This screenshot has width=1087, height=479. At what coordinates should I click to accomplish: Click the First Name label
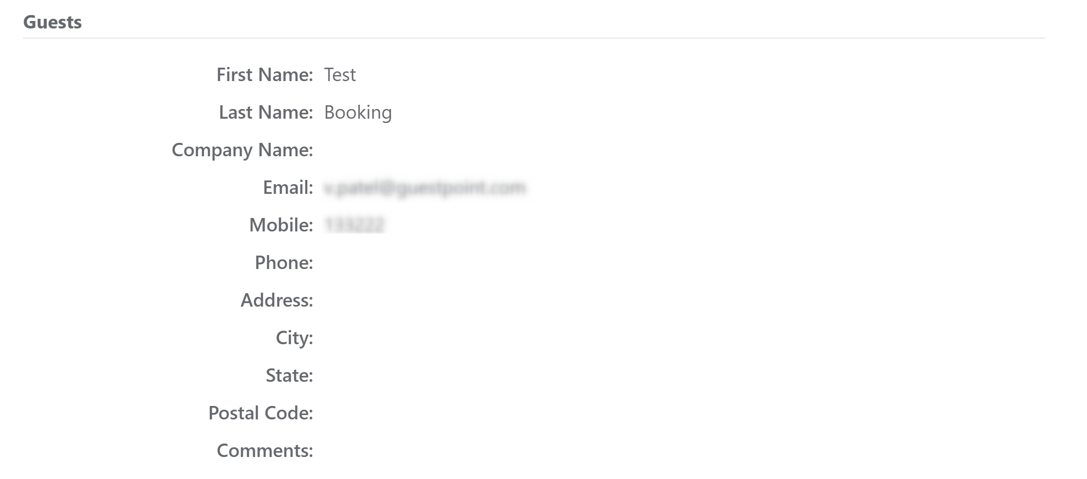[264, 75]
